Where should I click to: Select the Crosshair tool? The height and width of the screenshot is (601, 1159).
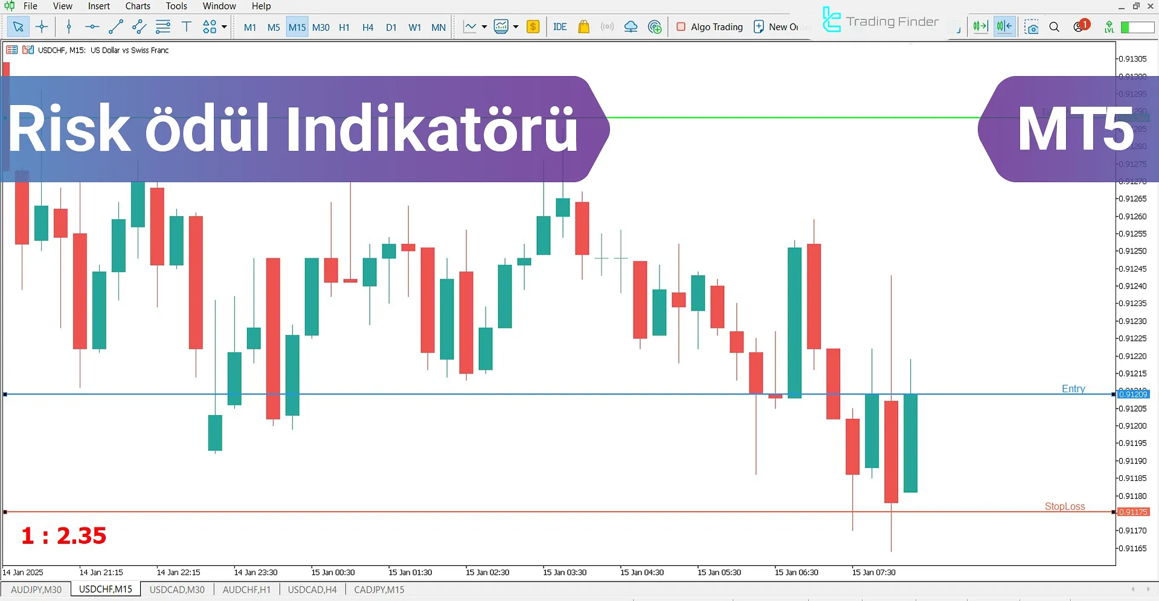(41, 27)
